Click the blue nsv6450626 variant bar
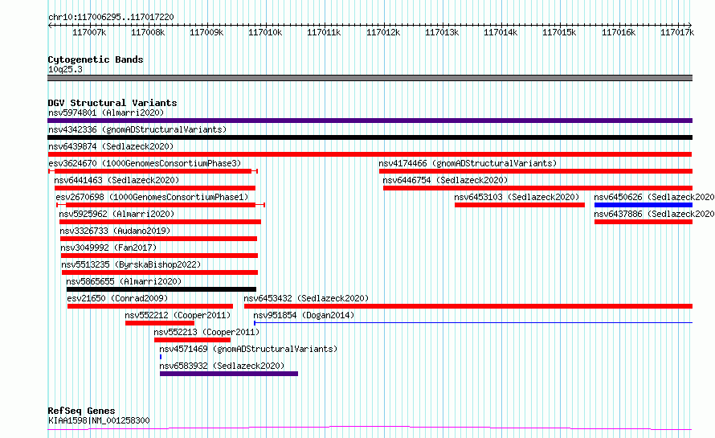This screenshot has width=715, height=438. tap(643, 205)
